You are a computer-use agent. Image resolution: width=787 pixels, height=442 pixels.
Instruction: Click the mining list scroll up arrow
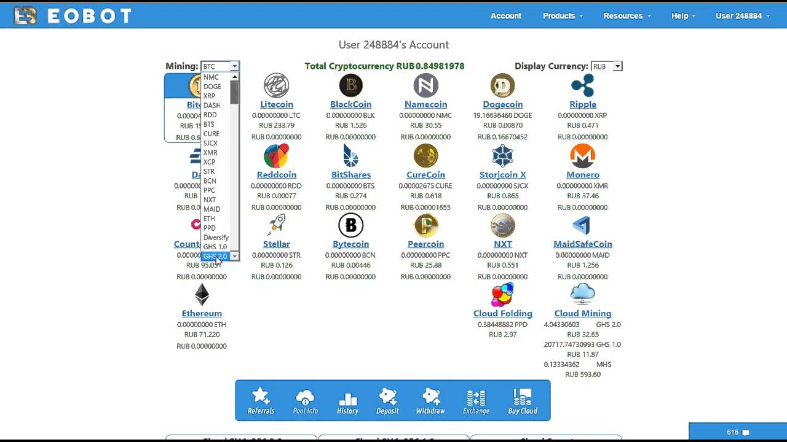tap(234, 77)
